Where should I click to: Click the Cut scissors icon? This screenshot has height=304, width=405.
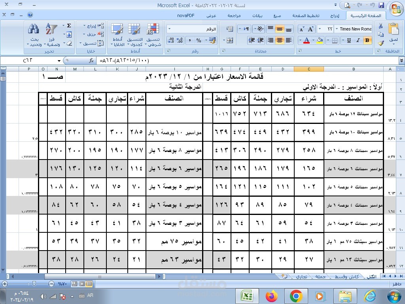[x=380, y=26]
